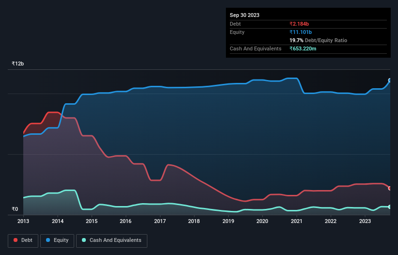Select the 2014 x-axis label
This screenshot has width=398, height=255.
(x=58, y=221)
